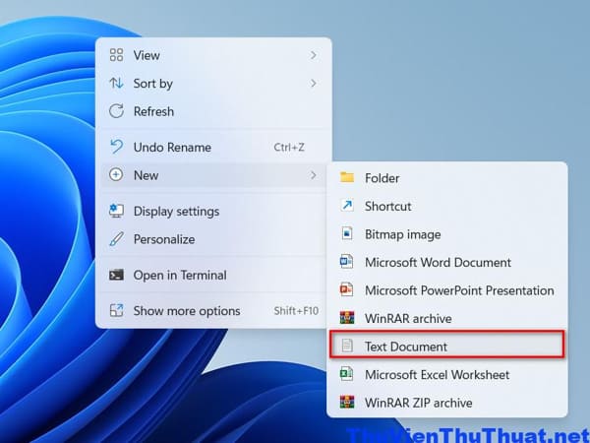Click the Personalize paintbrush icon

pos(116,239)
